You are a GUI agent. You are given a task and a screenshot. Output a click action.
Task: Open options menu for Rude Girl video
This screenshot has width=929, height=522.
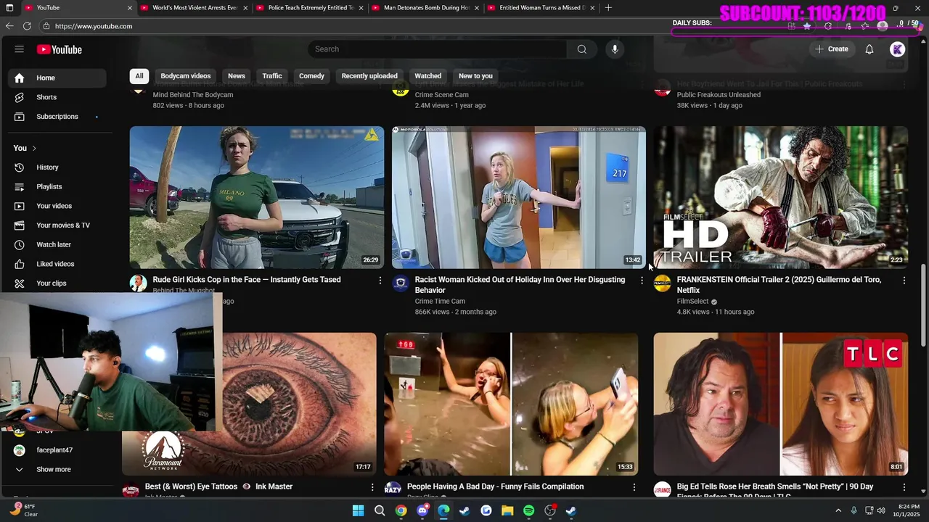pos(380,281)
